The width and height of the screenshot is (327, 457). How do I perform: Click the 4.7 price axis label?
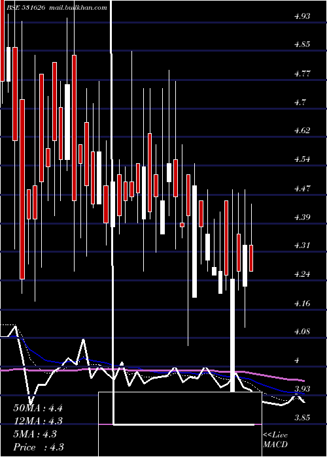pos(300,102)
